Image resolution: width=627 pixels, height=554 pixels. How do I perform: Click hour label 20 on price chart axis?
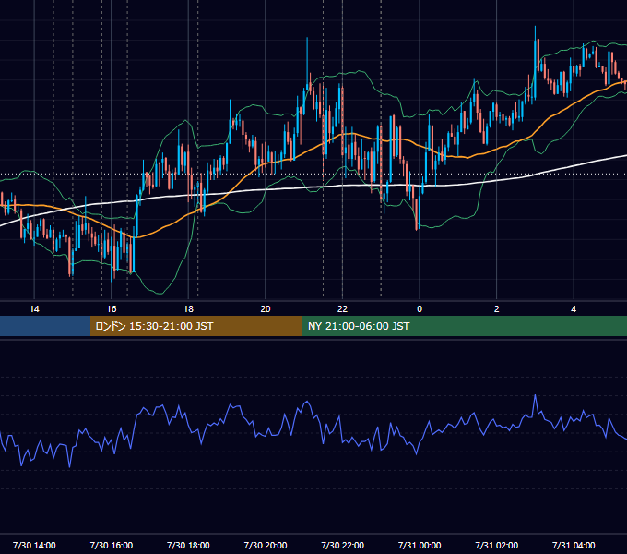266,309
